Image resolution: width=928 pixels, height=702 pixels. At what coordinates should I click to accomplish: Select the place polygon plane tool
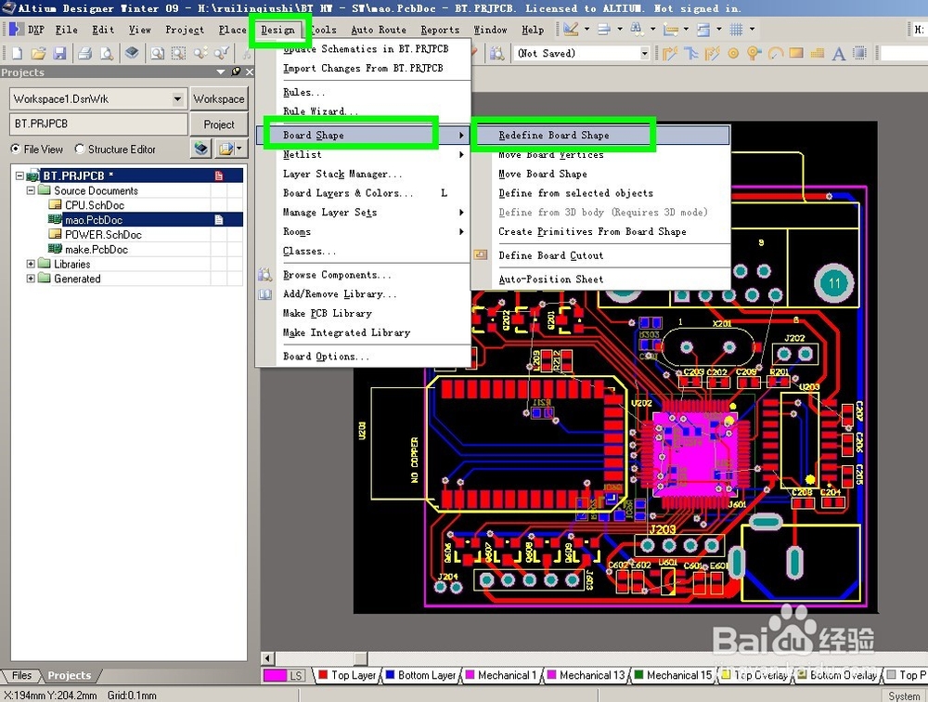click(x=818, y=53)
